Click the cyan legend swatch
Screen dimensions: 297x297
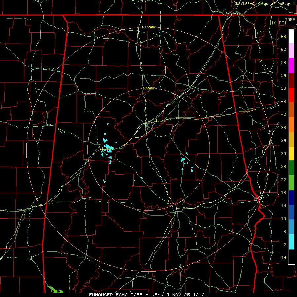click(291, 242)
